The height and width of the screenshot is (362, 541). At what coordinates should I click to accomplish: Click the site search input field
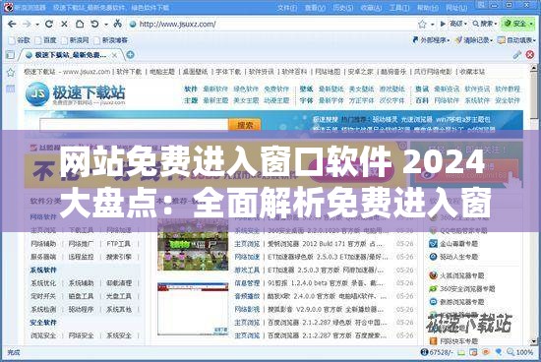pos(134,125)
